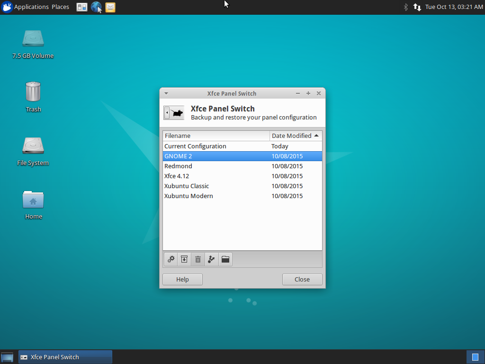Save a backup of the current configuration
This screenshot has width=485, height=364.
(184, 259)
